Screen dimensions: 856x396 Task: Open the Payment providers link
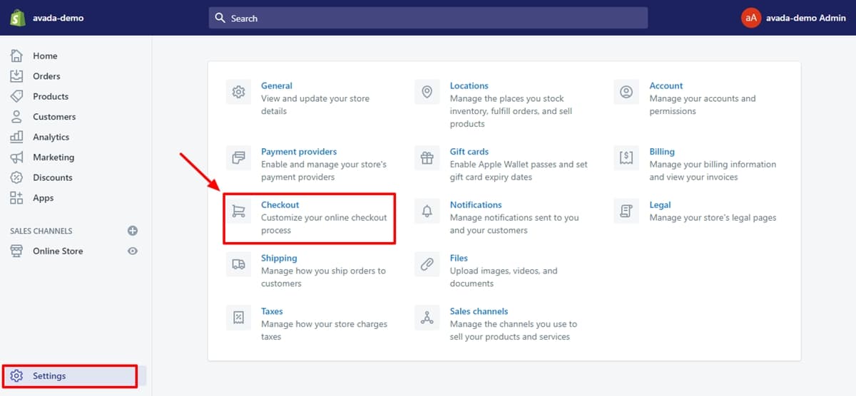[298, 152]
